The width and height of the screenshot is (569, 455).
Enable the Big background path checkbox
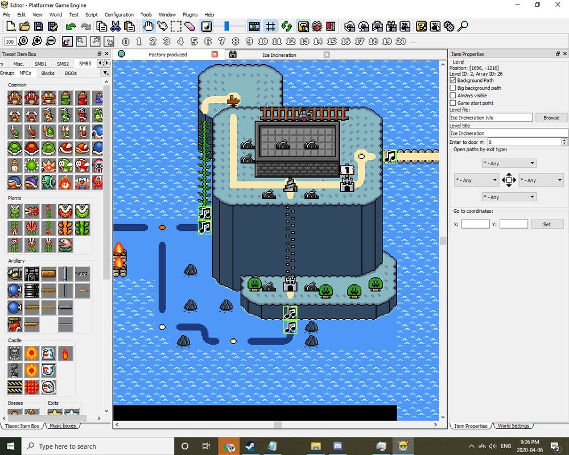click(x=452, y=88)
